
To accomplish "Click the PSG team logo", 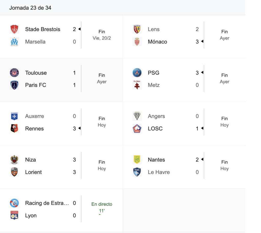I will click(137, 73).
